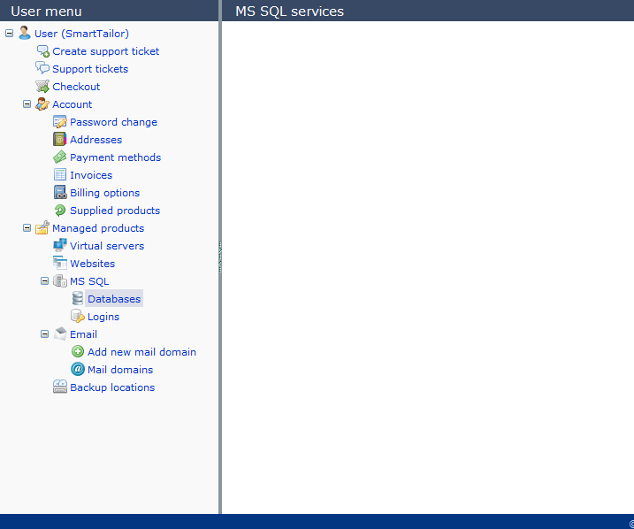Viewport: 634px width, 529px height.
Task: Collapse the User (SmartTailor) root node
Action: [x=9, y=34]
